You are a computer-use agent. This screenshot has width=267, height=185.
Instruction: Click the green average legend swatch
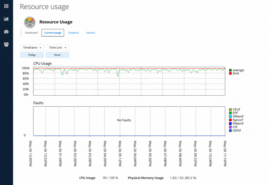(x=230, y=70)
